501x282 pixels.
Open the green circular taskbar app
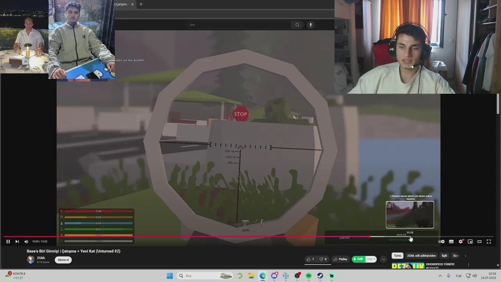[x=240, y=276]
